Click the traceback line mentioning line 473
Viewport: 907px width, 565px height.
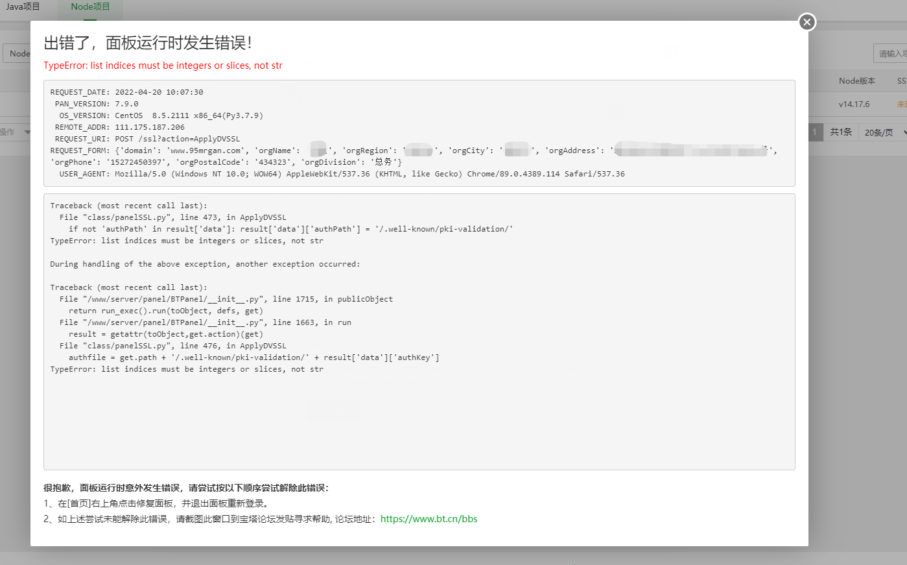click(172, 217)
